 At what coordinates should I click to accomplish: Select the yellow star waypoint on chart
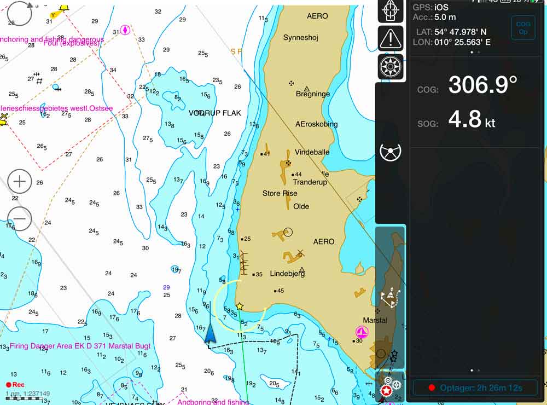(239, 306)
